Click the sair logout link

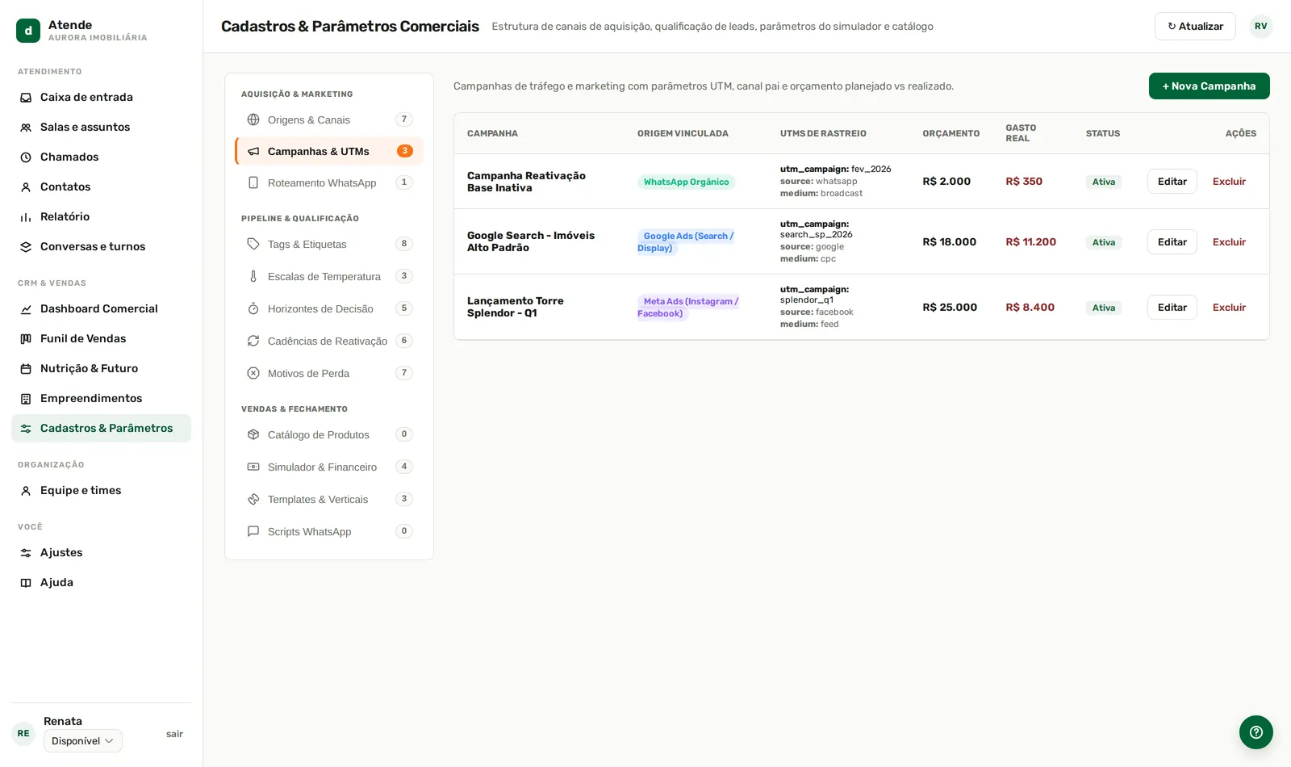[x=174, y=734]
